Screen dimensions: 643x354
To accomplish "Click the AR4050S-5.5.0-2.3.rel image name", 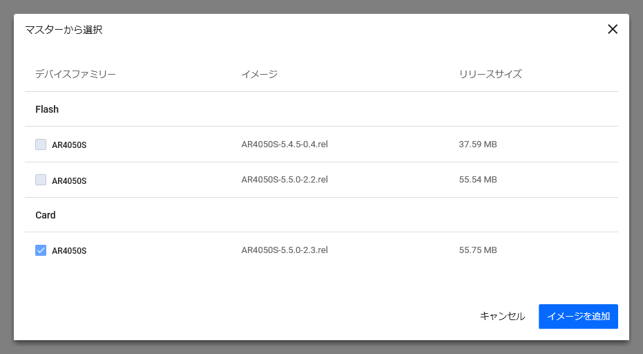I will (x=284, y=250).
